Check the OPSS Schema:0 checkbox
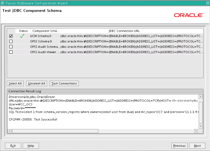 (x=11, y=41)
